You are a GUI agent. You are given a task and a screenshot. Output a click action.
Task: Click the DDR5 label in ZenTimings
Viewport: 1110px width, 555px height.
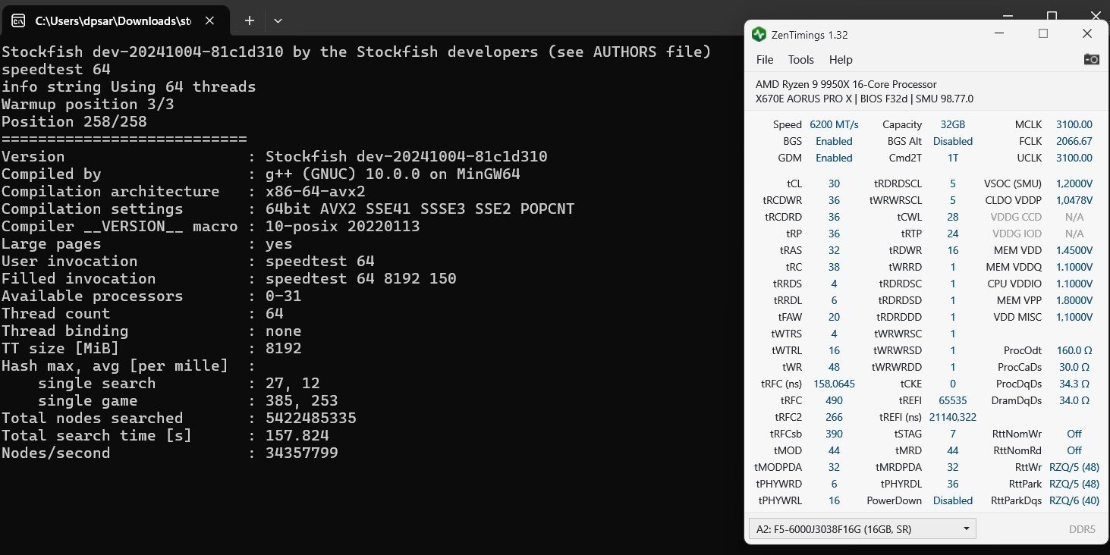tap(1081, 529)
